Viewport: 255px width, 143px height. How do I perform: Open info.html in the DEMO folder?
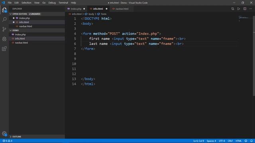click(37, 39)
